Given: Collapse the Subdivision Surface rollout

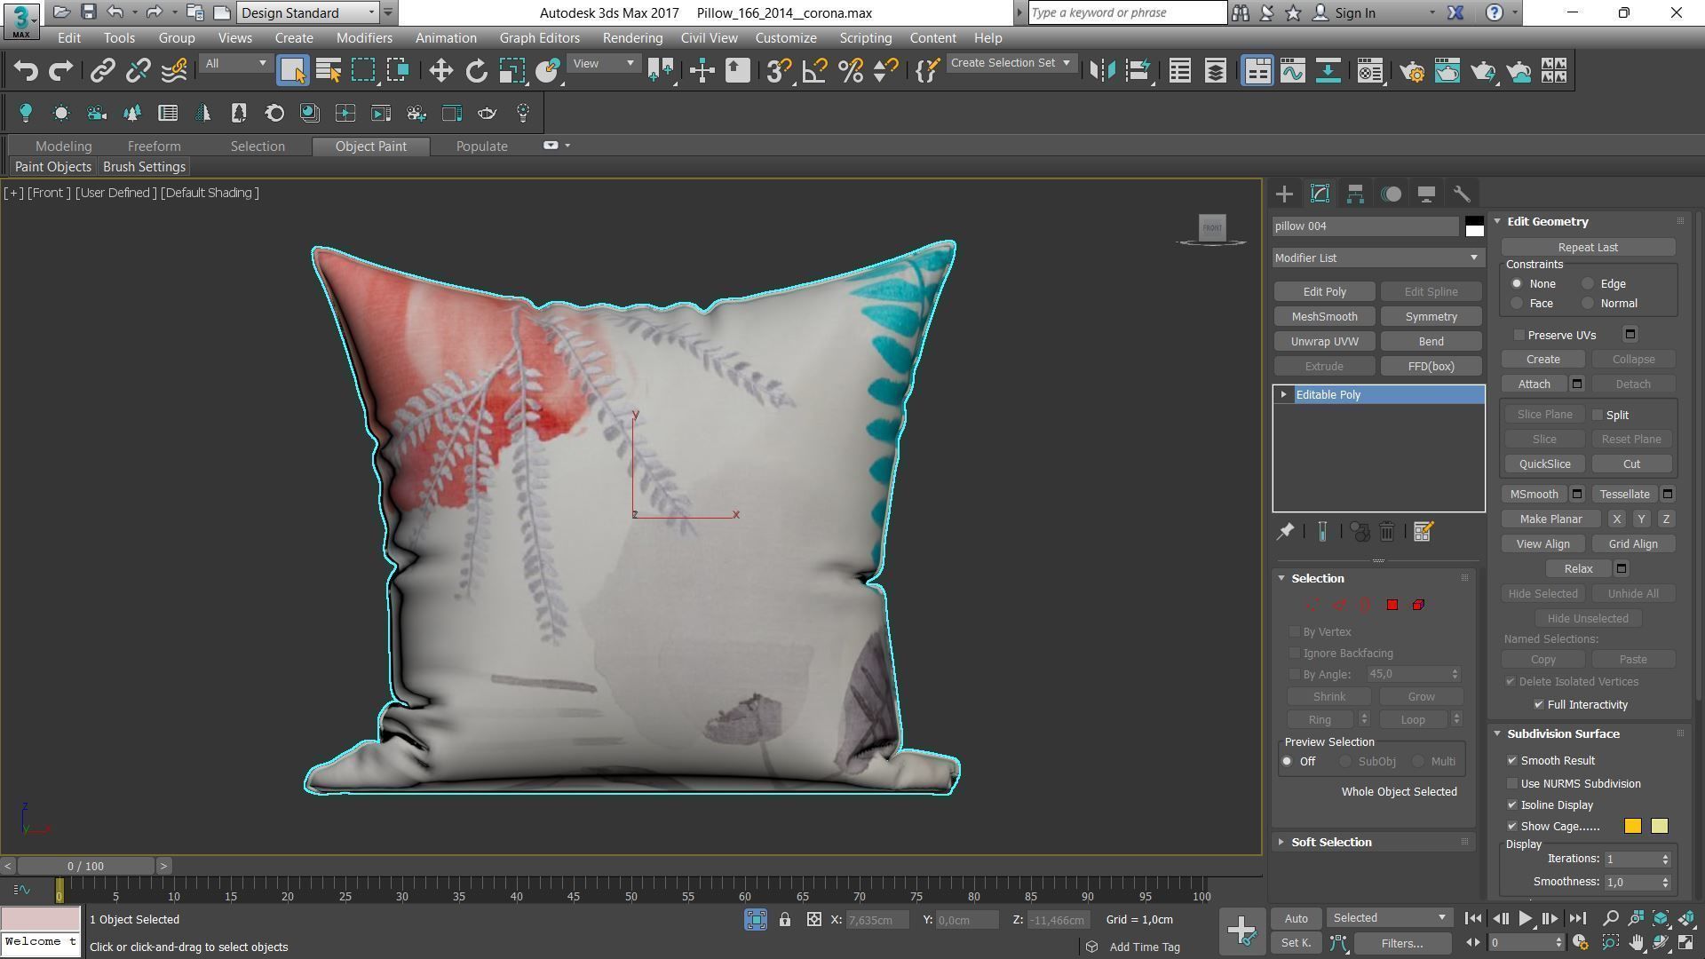Looking at the screenshot, I should [1563, 734].
